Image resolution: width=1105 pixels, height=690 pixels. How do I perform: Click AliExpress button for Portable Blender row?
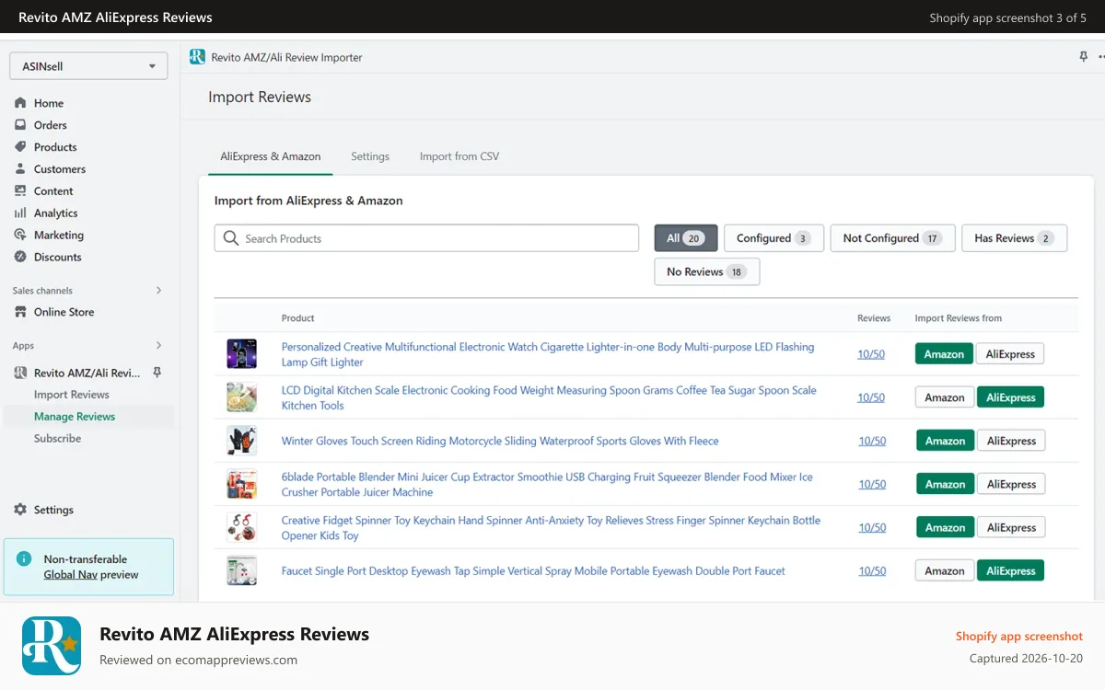click(1011, 484)
